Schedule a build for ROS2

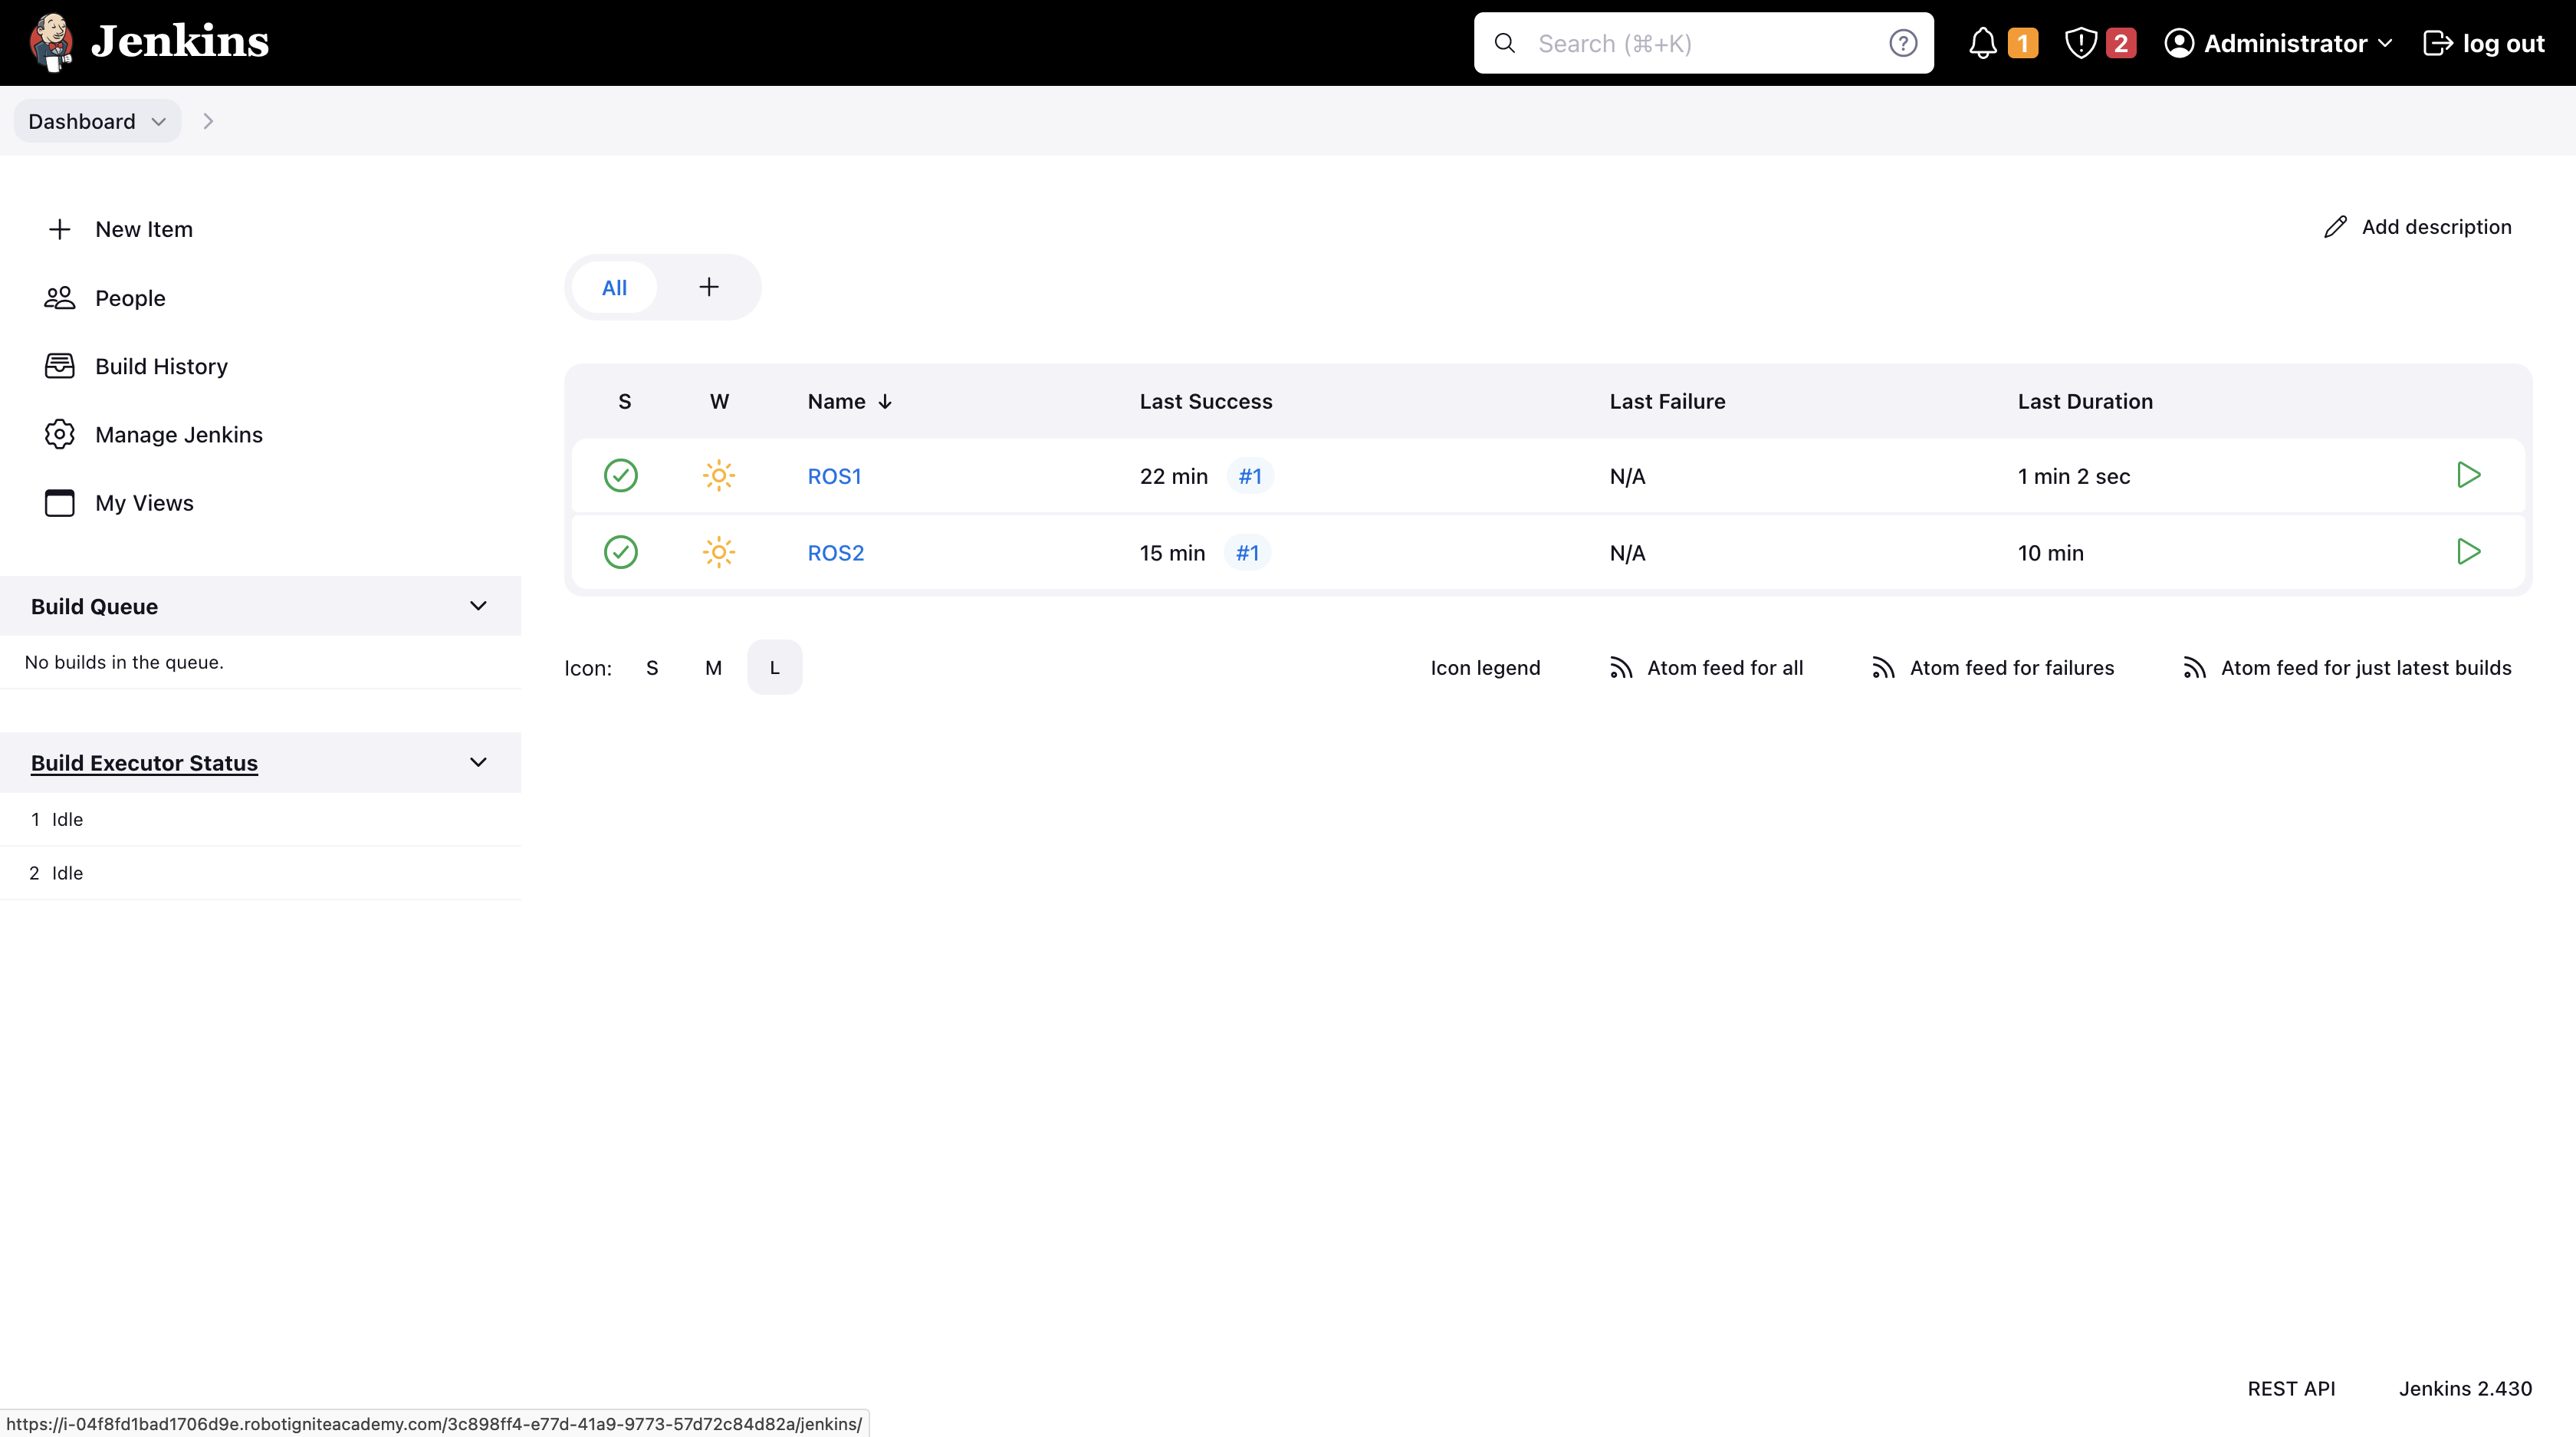click(x=2468, y=552)
